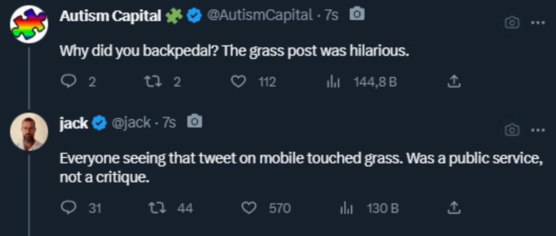Viewport: 556px width, 236px height.
Task: View analytics for Autism Capital tweet
Action: pyautogui.click(x=333, y=82)
